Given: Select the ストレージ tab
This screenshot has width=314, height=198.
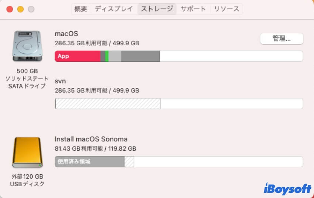Looking at the screenshot, I should click(x=157, y=9).
